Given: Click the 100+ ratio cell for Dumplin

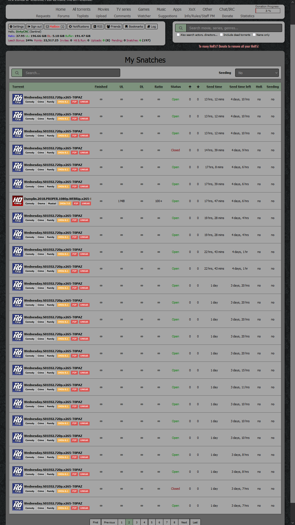Looking at the screenshot, I should (x=159, y=201).
